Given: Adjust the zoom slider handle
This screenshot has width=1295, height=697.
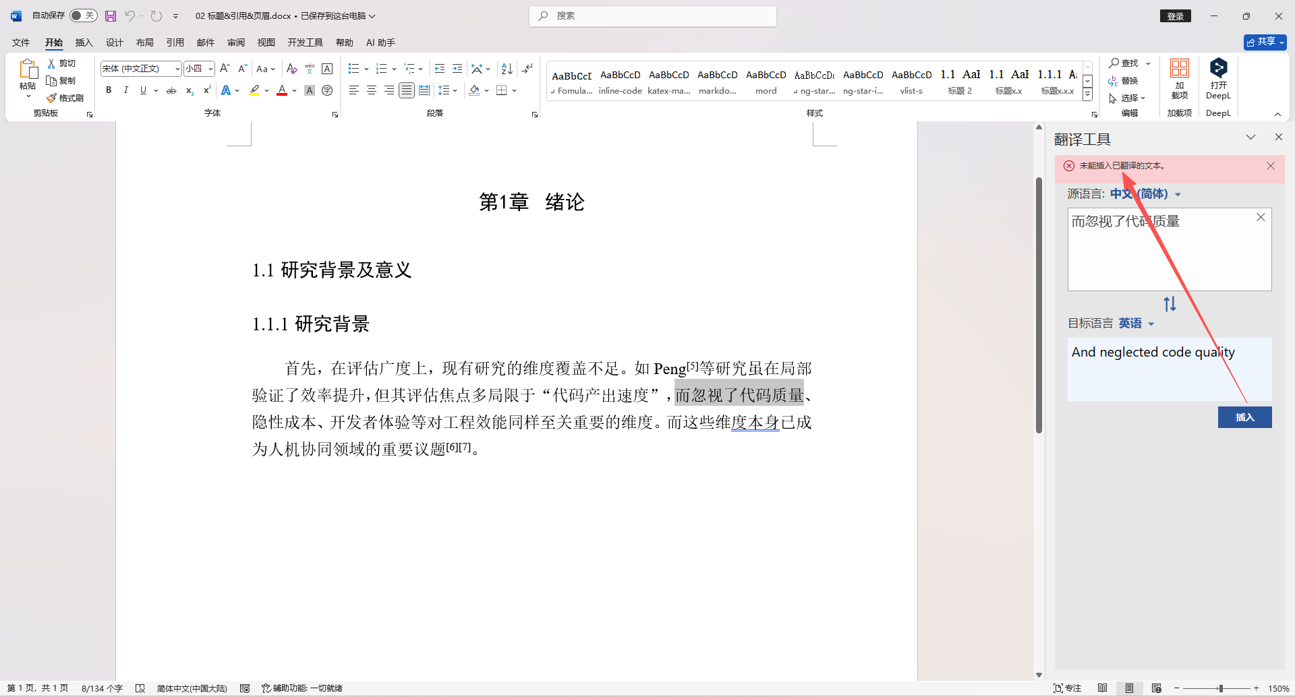Looking at the screenshot, I should 1221,688.
